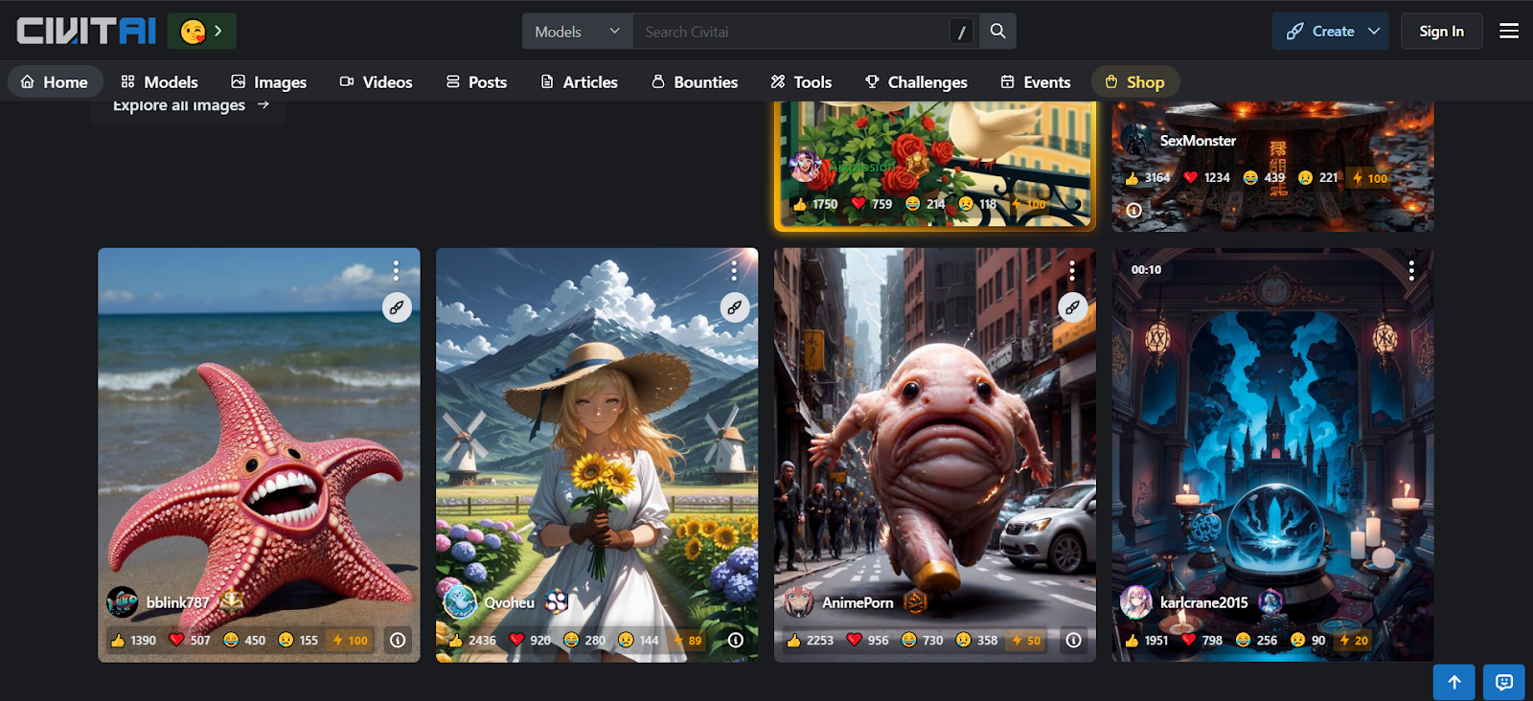The width and height of the screenshot is (1533, 701).
Task: Click the Sign In button
Action: click(1441, 32)
